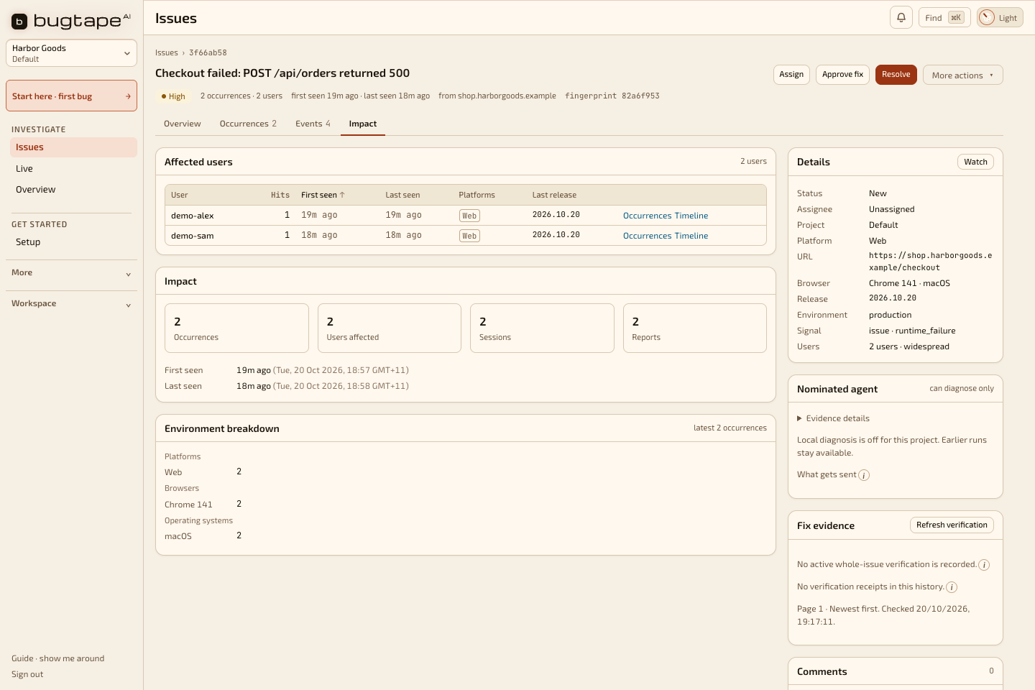Switch to the Overview tab
This screenshot has height=690, width=1035.
pos(183,124)
